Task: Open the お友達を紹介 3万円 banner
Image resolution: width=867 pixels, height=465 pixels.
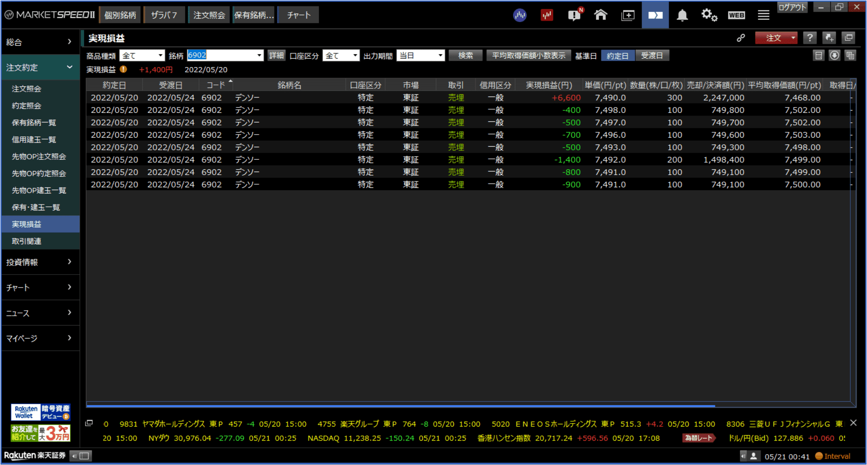Action: point(40,433)
